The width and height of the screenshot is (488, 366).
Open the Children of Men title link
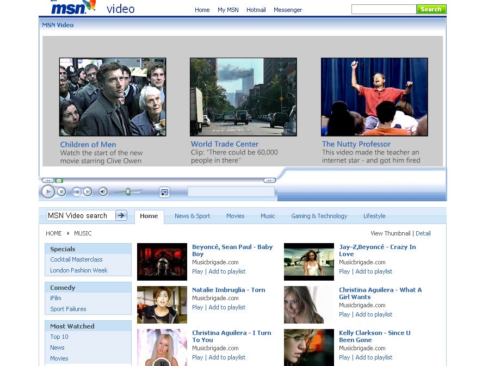pyautogui.click(x=88, y=145)
